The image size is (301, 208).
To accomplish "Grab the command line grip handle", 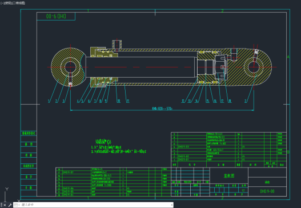I will click(2, 205).
